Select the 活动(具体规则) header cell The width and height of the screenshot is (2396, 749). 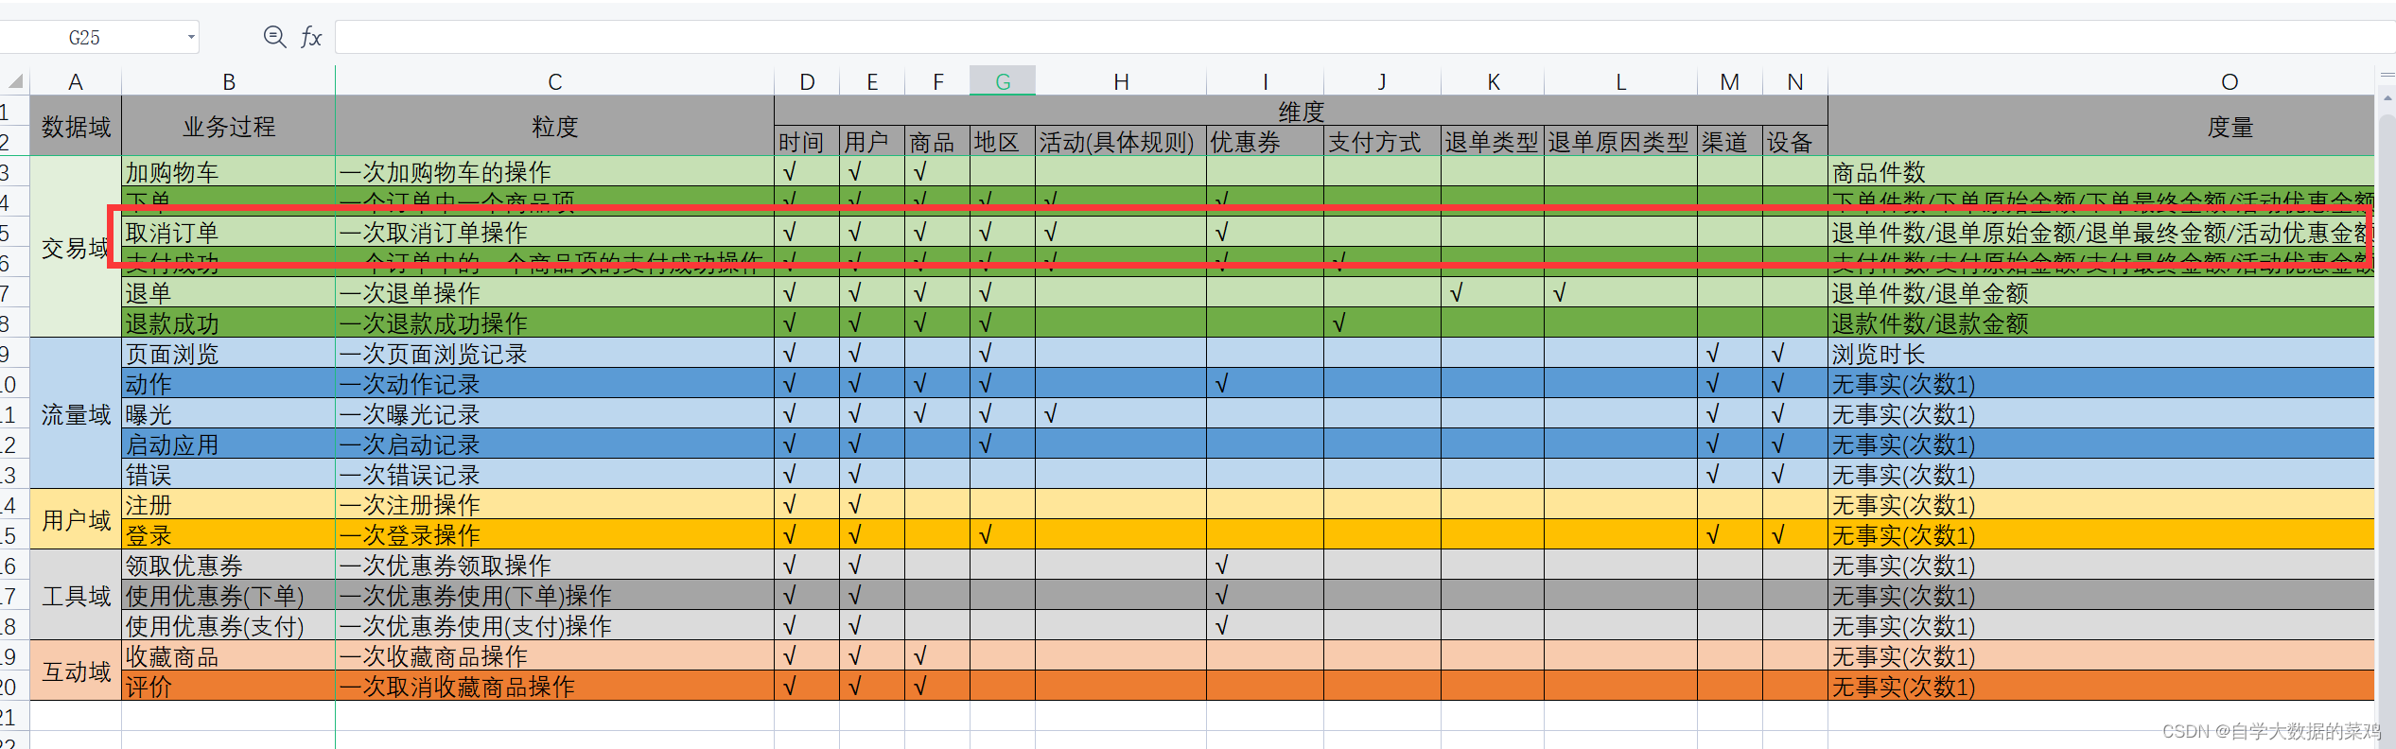click(x=1121, y=141)
